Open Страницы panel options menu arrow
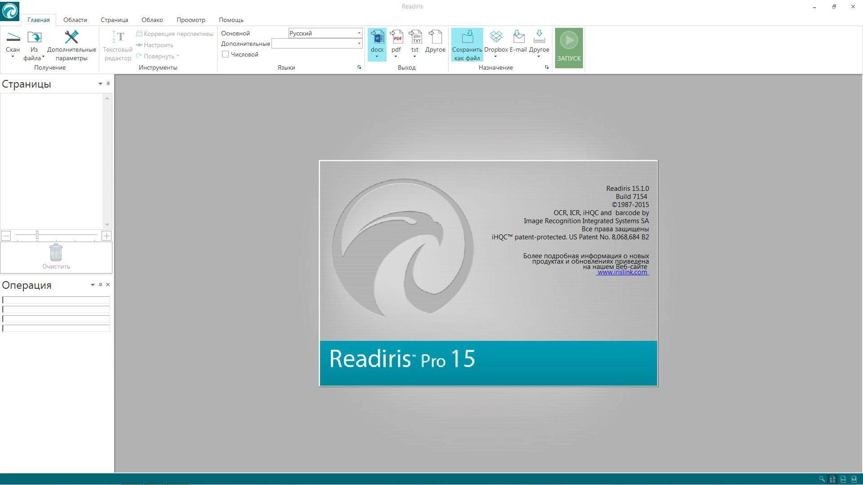This screenshot has height=485, width=863. coord(100,84)
